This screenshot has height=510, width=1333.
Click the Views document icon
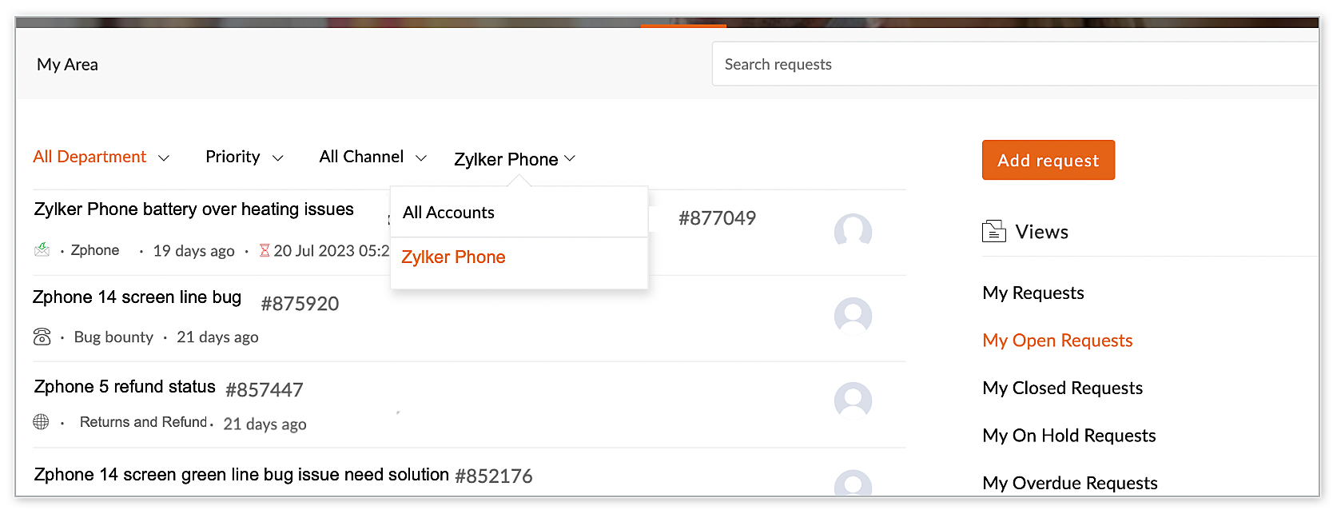993,232
